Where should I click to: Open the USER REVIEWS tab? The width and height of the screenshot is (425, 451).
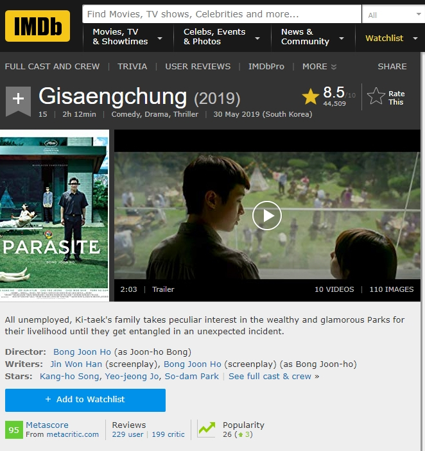198,67
